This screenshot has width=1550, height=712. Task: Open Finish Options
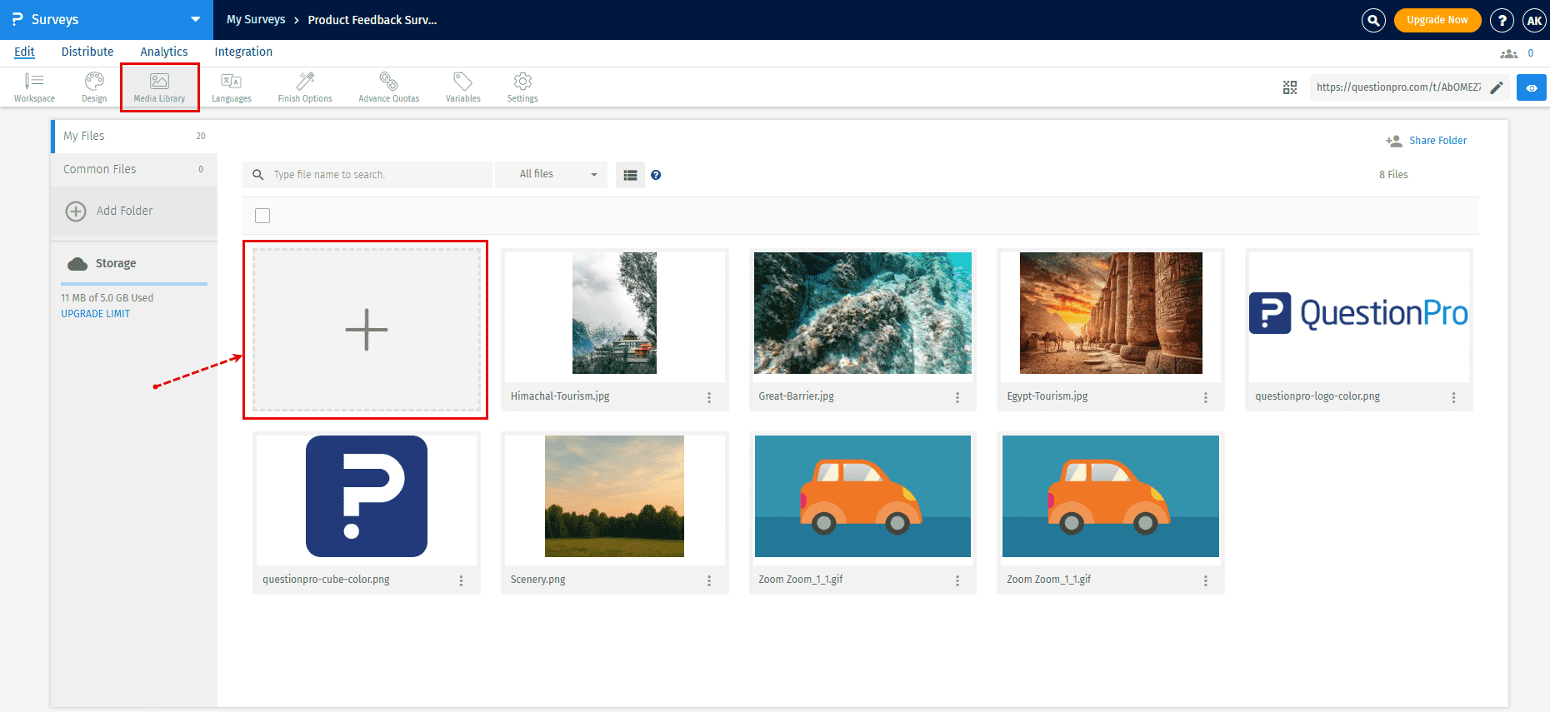point(305,87)
